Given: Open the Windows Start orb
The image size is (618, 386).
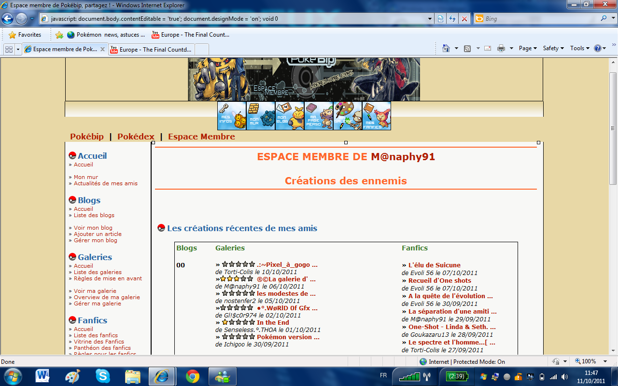Looking at the screenshot, I should click(x=13, y=376).
